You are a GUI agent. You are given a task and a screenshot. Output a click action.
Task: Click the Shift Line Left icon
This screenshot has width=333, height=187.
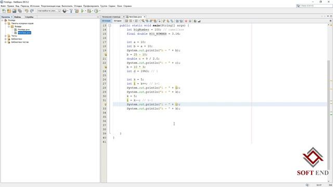177,21
